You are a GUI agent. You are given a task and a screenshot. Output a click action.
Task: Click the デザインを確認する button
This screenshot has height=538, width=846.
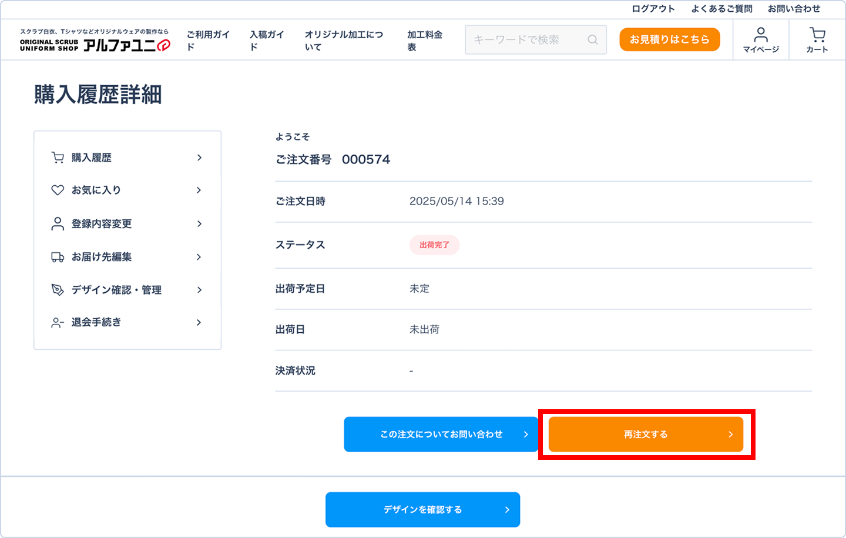[x=422, y=510]
